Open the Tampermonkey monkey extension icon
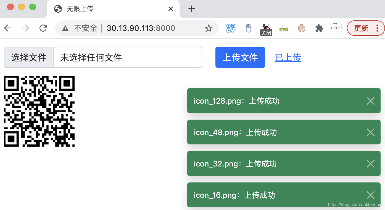Screen dimensions: 385x210 click(302, 28)
